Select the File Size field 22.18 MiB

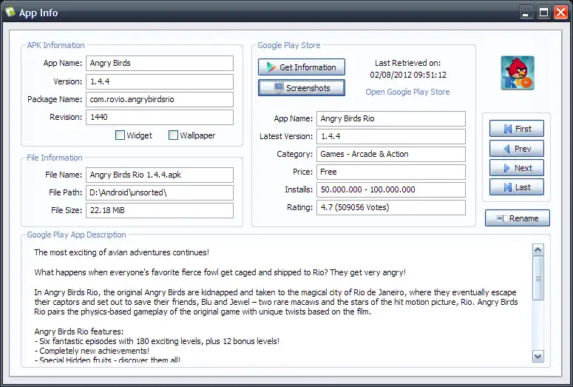point(160,210)
